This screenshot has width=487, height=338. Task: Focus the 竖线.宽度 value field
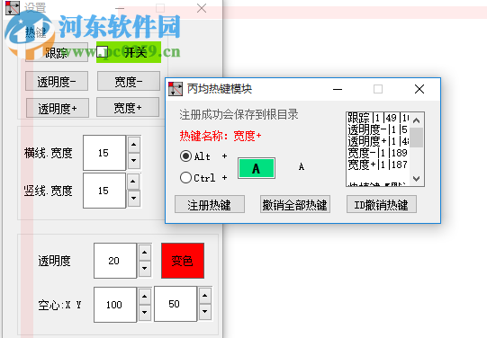tap(104, 191)
